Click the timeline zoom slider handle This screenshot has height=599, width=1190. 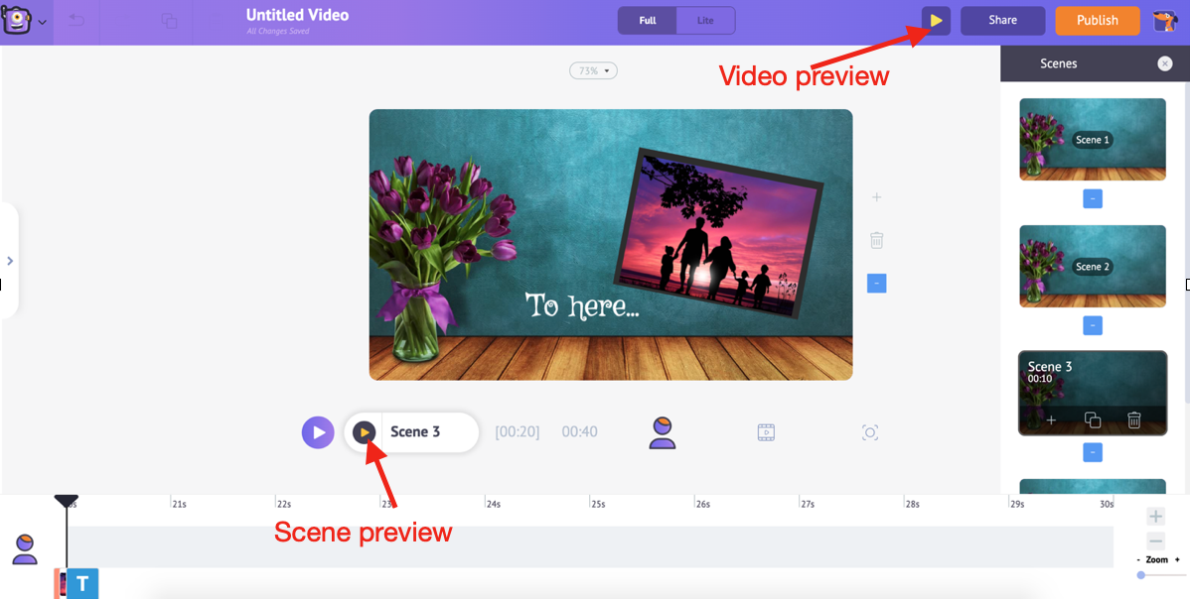click(1141, 575)
